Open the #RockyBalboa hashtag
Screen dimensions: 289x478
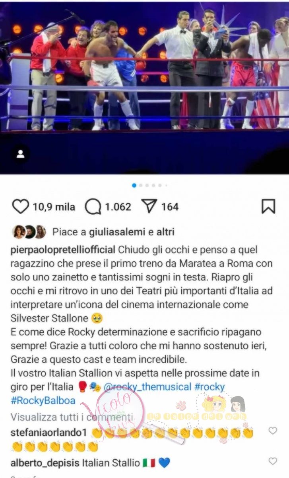(x=38, y=400)
